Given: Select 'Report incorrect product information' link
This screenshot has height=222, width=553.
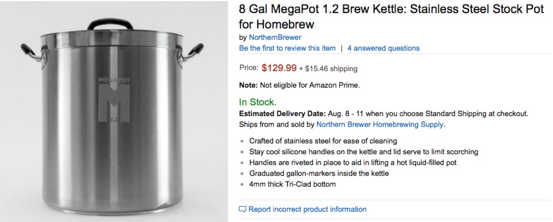Looking at the screenshot, I should (307, 209).
